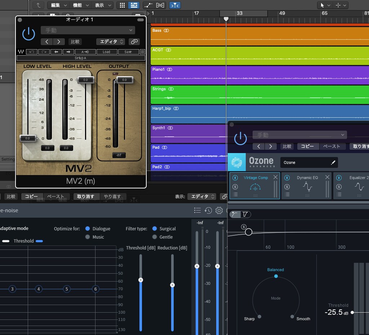Image resolution: width=369 pixels, height=335 pixels.
Task: Click Save button in MV2 toolbar
Action: click(128, 52)
